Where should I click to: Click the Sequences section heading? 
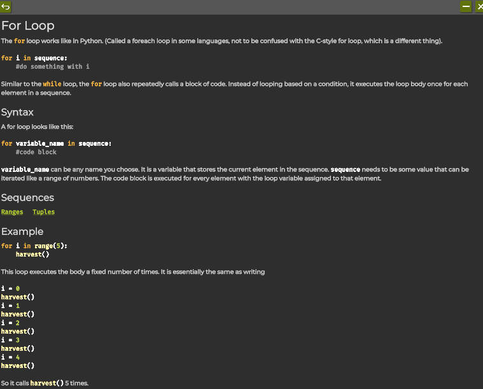click(27, 198)
